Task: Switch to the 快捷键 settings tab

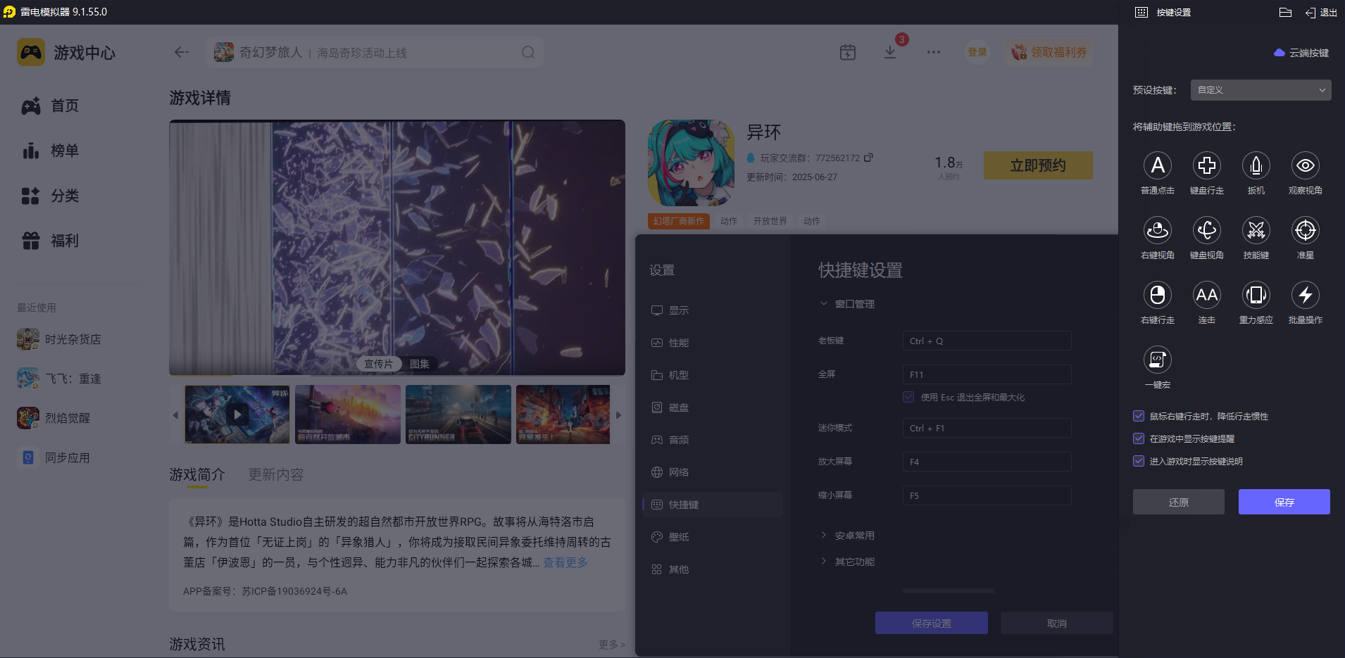Action: (712, 504)
